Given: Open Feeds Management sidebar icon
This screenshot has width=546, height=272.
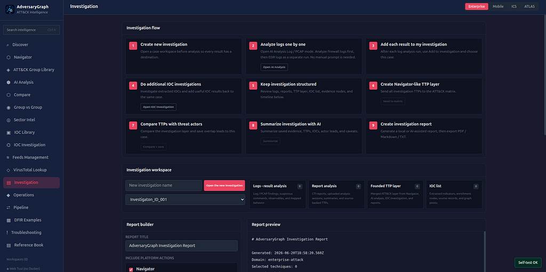Looking at the screenshot, I should (7, 157).
